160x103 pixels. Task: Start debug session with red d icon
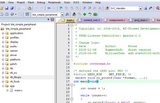pyautogui.click(x=158, y=8)
